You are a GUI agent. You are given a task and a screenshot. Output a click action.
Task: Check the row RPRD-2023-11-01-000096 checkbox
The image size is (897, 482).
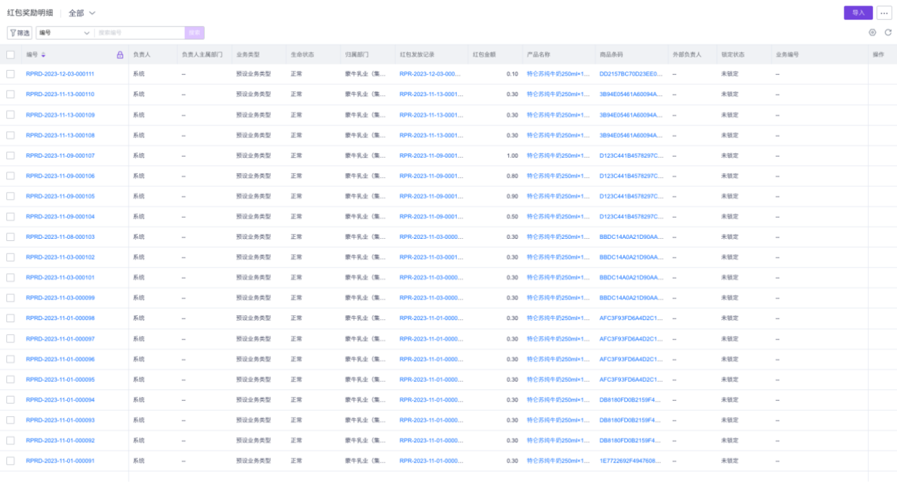point(11,359)
